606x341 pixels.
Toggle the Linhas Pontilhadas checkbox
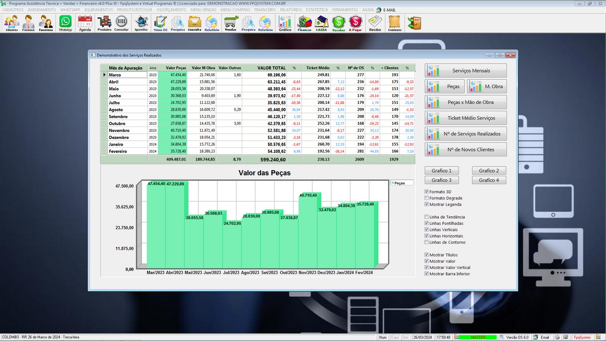[x=427, y=223]
